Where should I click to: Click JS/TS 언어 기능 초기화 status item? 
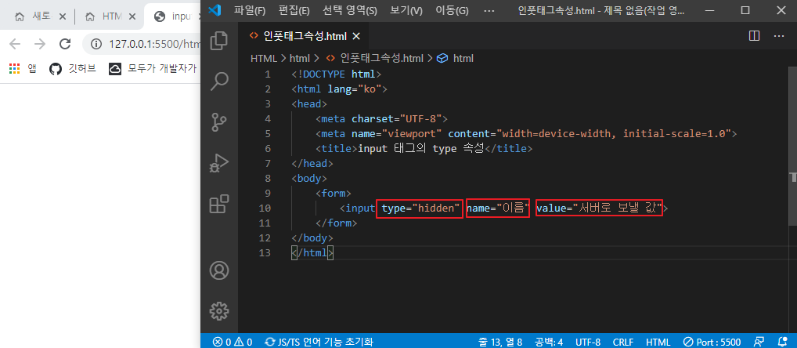(x=319, y=342)
